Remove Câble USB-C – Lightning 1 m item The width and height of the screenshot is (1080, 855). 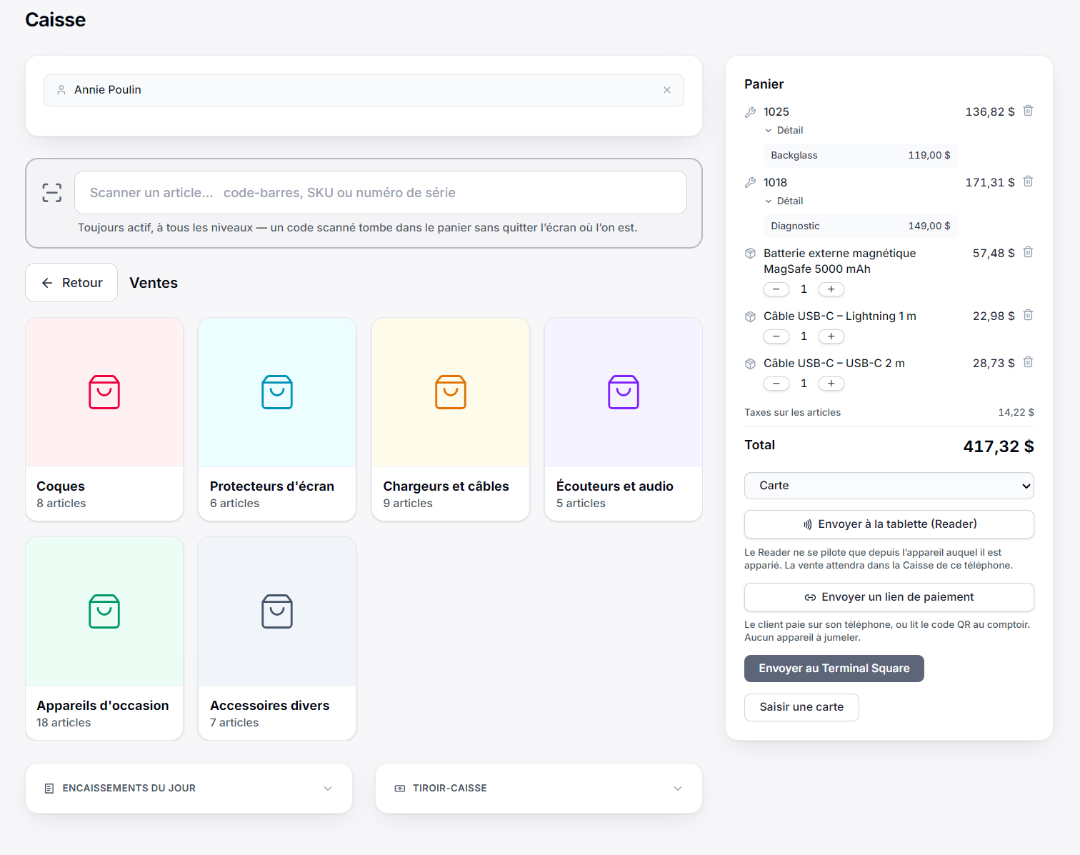click(1028, 315)
